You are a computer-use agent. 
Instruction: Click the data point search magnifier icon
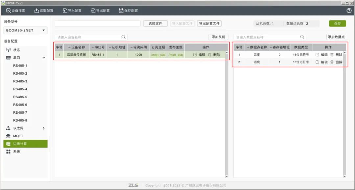click(302, 37)
